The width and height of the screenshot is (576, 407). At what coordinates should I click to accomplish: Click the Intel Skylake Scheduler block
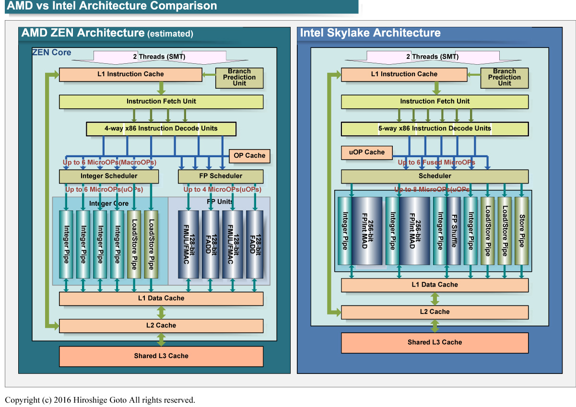point(435,176)
